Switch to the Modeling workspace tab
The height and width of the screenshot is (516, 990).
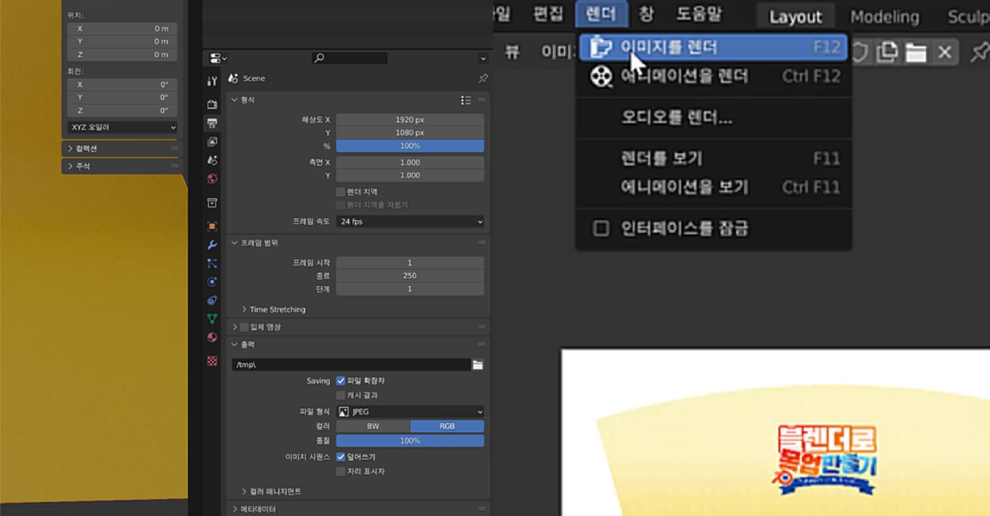click(x=885, y=16)
